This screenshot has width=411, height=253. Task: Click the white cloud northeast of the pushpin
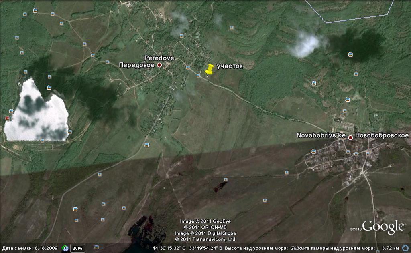[x=306, y=44]
